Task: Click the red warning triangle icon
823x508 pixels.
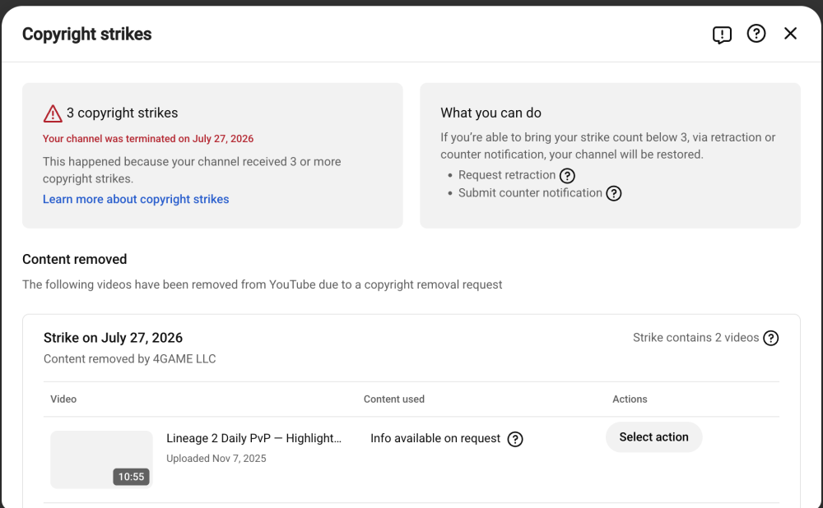Action: [53, 113]
